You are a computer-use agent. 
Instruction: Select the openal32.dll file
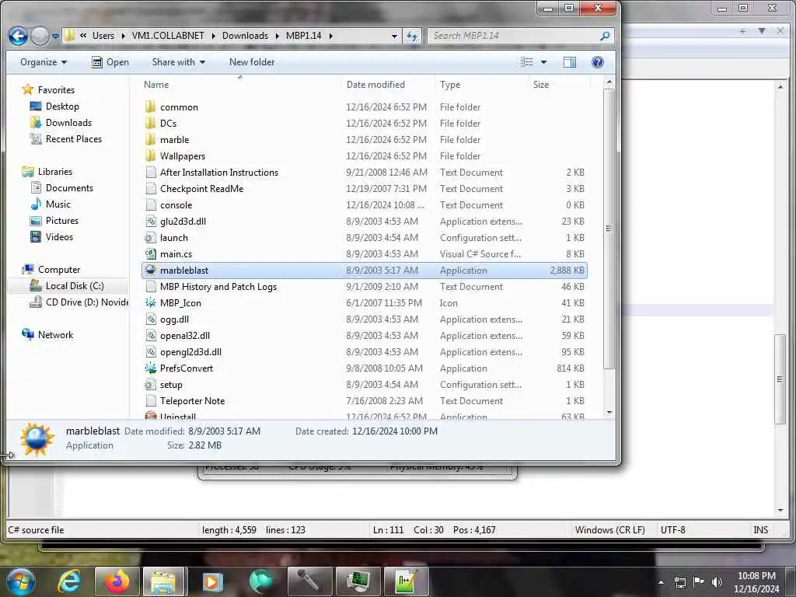[185, 335]
